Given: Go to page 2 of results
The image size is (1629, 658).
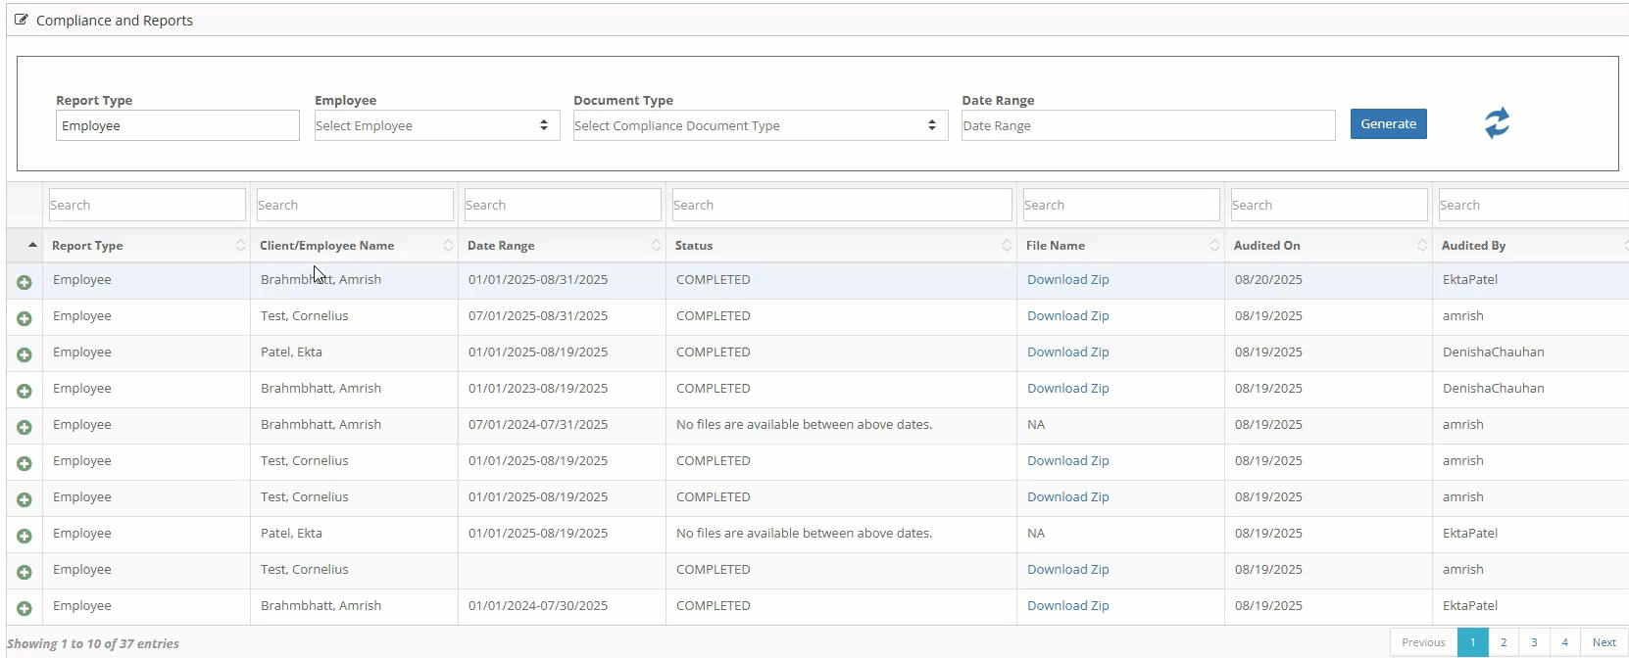Looking at the screenshot, I should pos(1503,642).
